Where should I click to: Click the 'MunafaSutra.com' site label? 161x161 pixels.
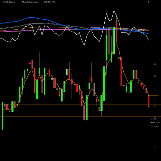[30, 2]
